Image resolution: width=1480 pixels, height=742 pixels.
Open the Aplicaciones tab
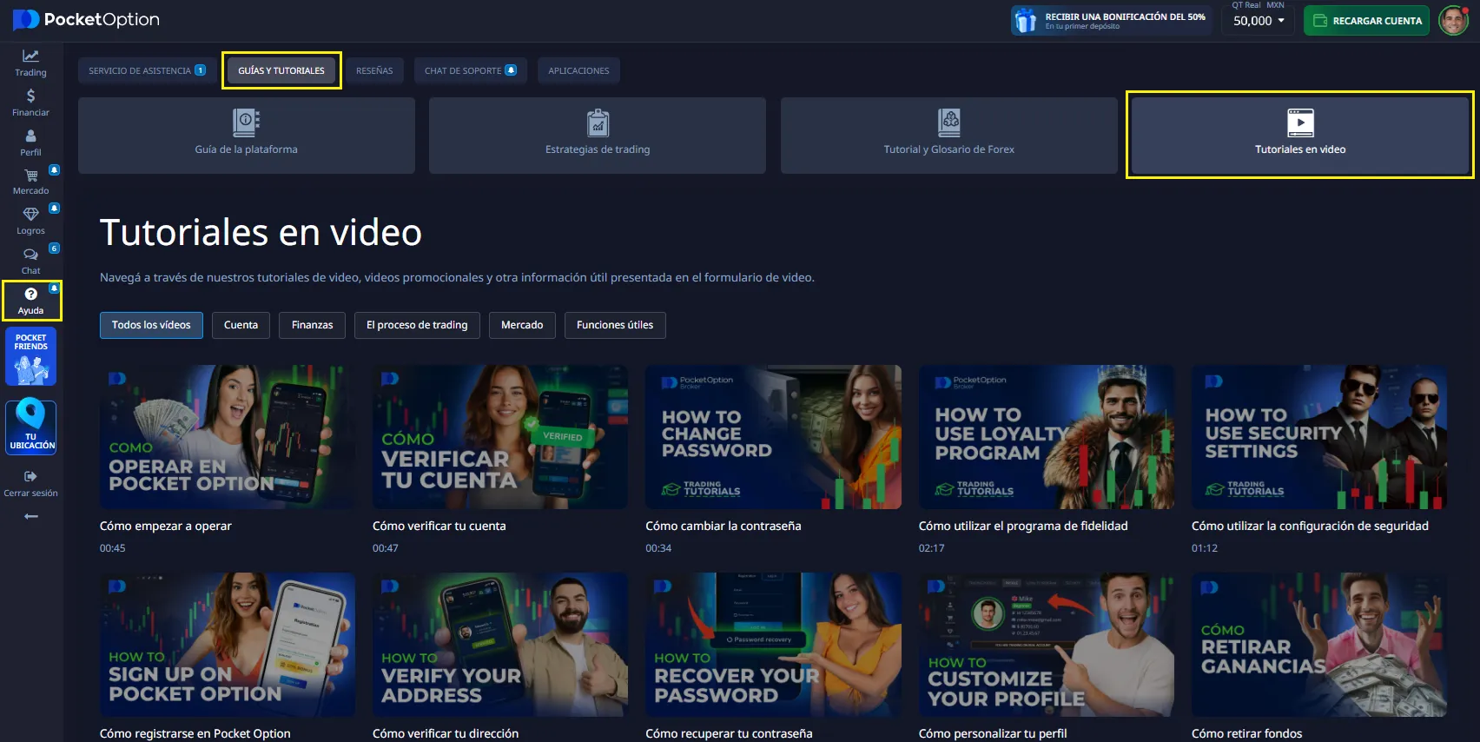(x=578, y=70)
